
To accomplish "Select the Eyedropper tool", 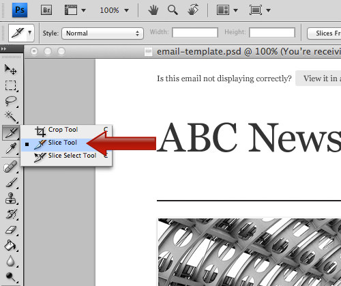I will click(x=10, y=148).
